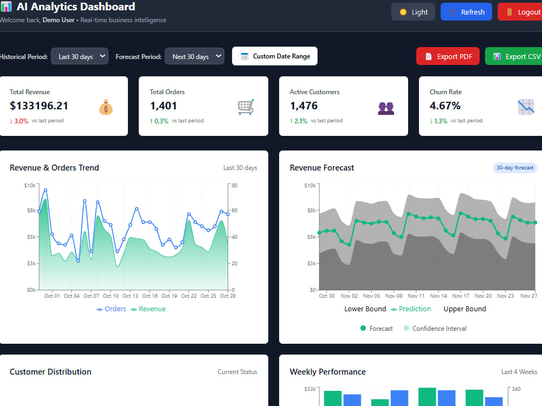Image resolution: width=542 pixels, height=406 pixels.
Task: Toggle the Revenue legend series
Action: pos(149,309)
